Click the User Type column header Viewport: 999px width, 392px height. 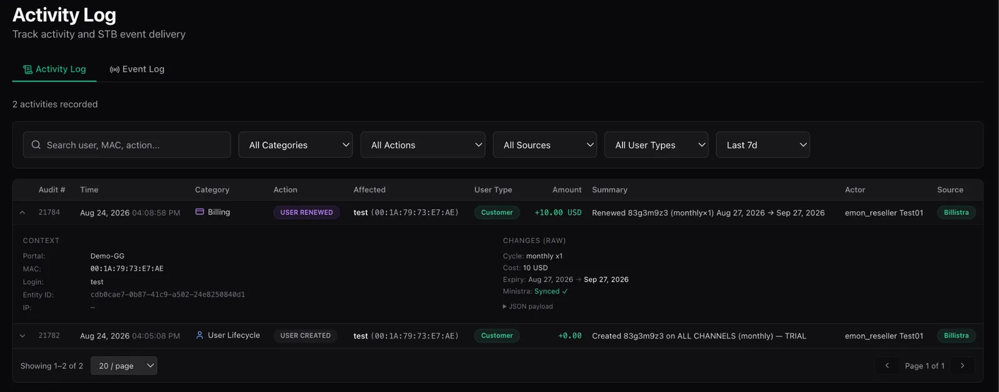pos(493,189)
